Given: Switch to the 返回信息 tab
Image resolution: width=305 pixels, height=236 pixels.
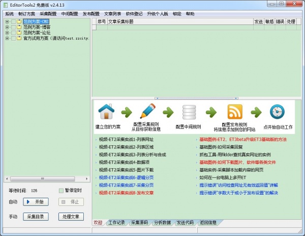Looking at the screenshot, I should pyautogui.click(x=208, y=223).
